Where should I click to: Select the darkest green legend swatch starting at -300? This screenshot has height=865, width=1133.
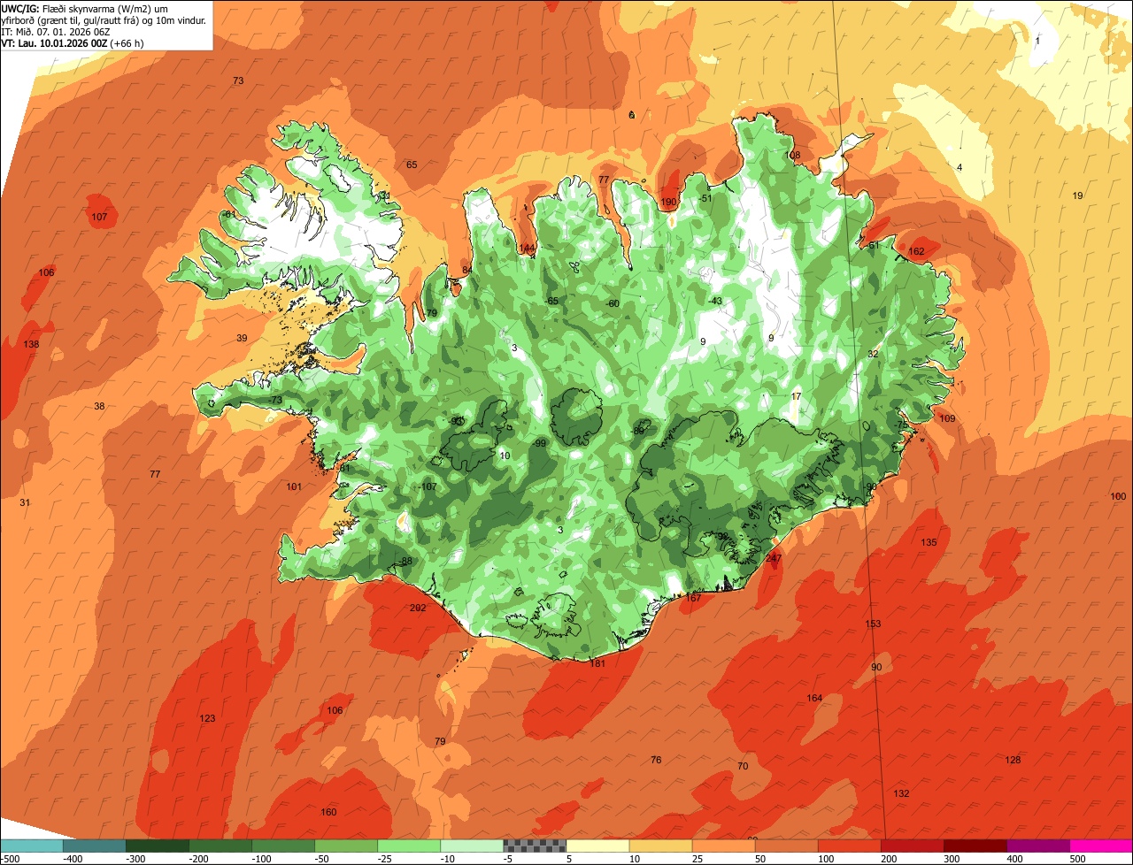click(x=158, y=846)
